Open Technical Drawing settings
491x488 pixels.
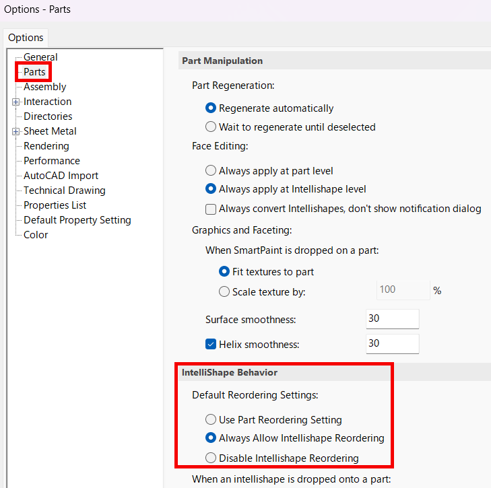tap(65, 190)
